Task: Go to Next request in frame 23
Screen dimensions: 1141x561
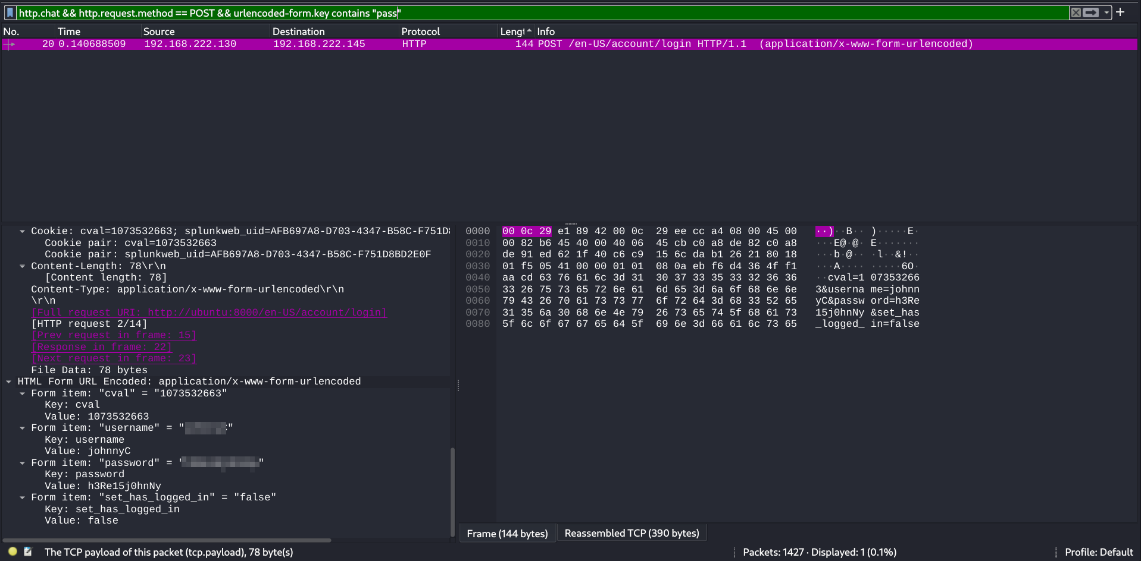Action: (x=114, y=358)
